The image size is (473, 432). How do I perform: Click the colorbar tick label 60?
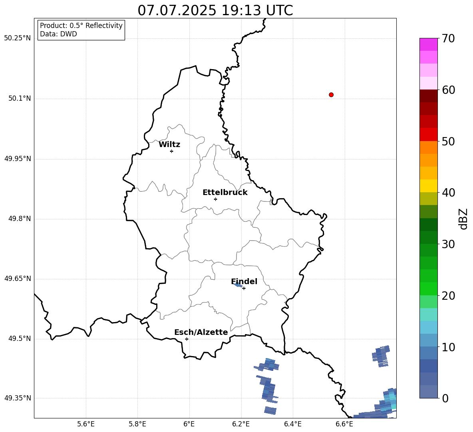point(448,90)
